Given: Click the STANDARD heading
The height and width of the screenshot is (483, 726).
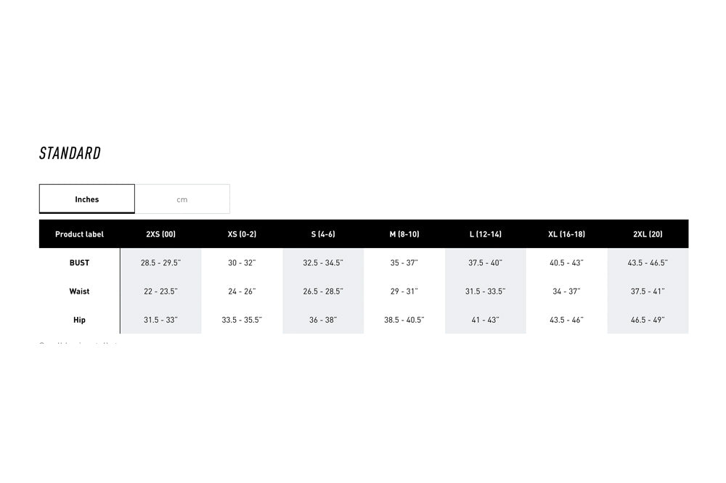Looking at the screenshot, I should pyautogui.click(x=70, y=153).
